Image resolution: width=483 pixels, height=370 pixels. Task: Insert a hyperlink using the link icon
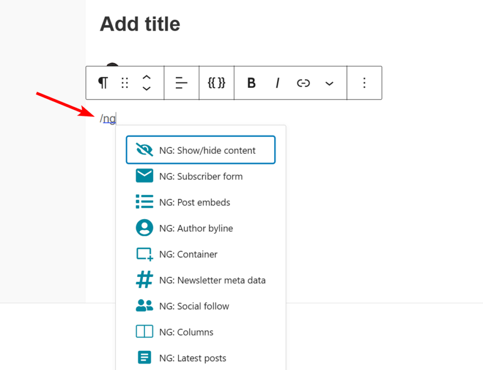[303, 83]
